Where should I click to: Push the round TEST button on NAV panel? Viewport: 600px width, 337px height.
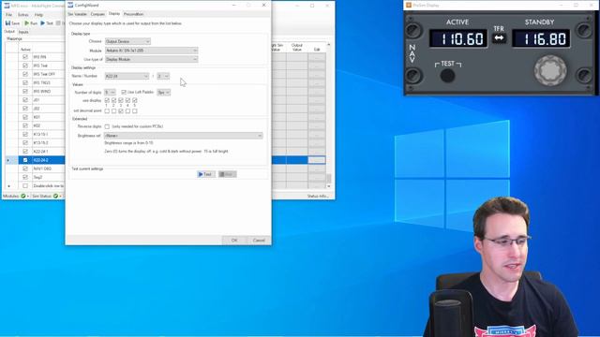[447, 76]
